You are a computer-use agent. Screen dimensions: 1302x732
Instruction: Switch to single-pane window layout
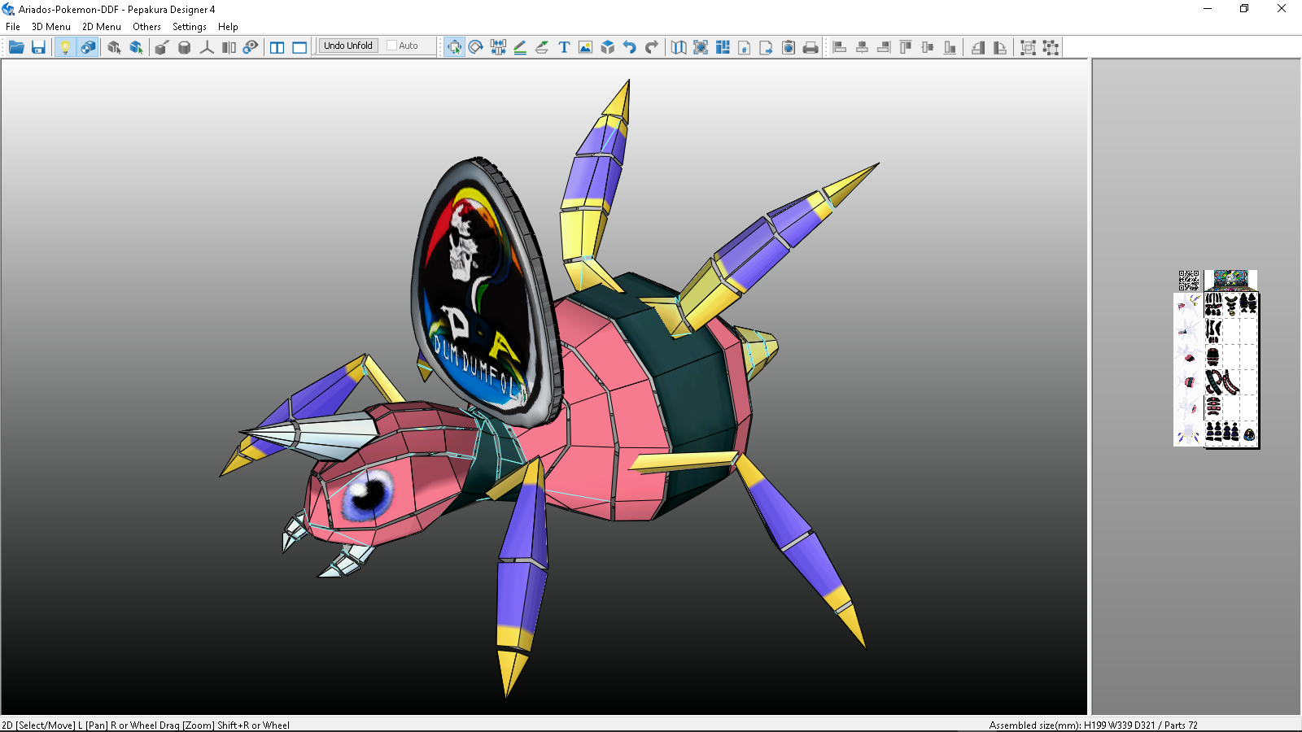click(x=299, y=47)
